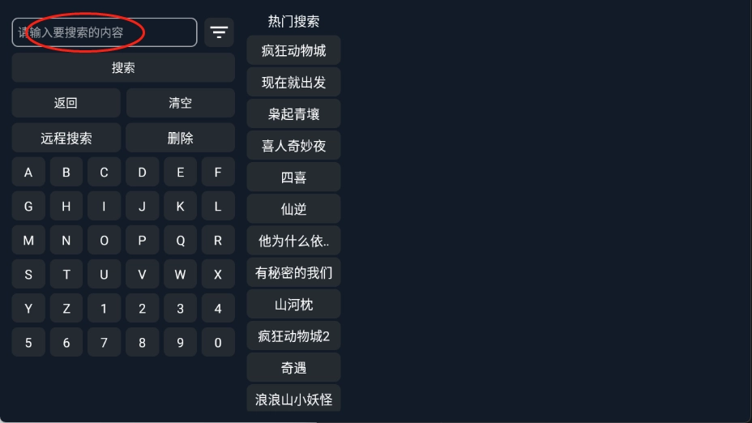752x423 pixels.
Task: Choose hot search 枭起青壤
Action: click(293, 113)
